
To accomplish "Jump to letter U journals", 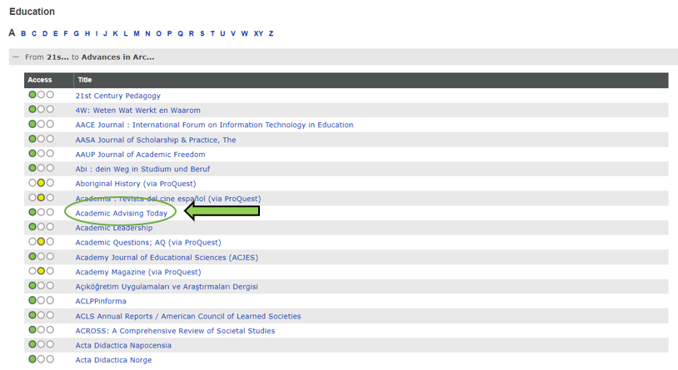I will tap(222, 34).
